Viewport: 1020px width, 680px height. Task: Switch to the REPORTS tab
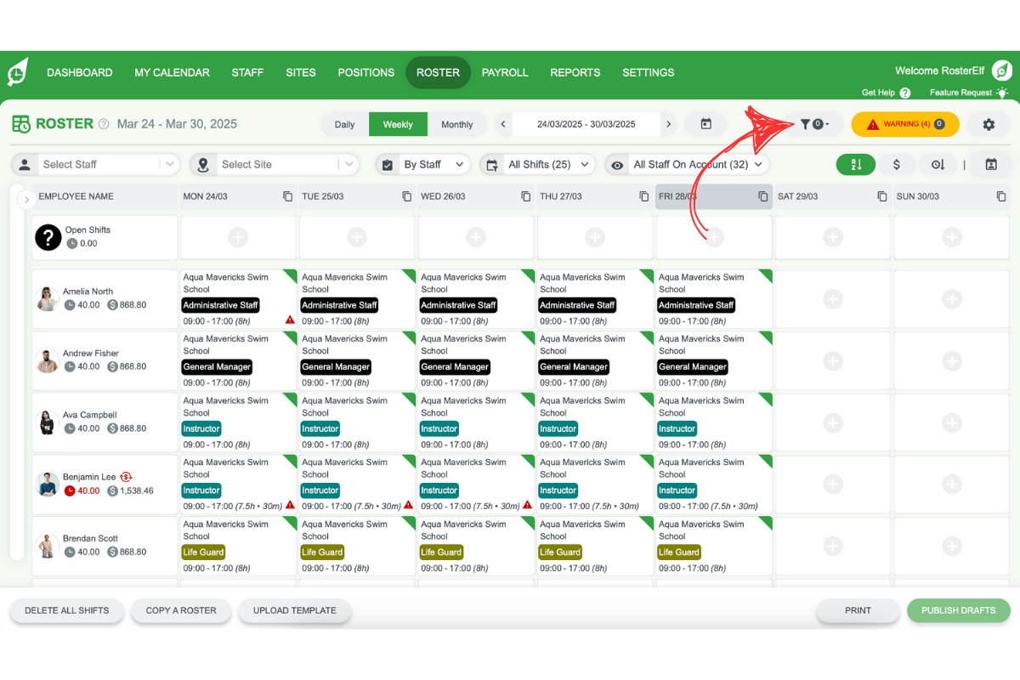point(575,72)
